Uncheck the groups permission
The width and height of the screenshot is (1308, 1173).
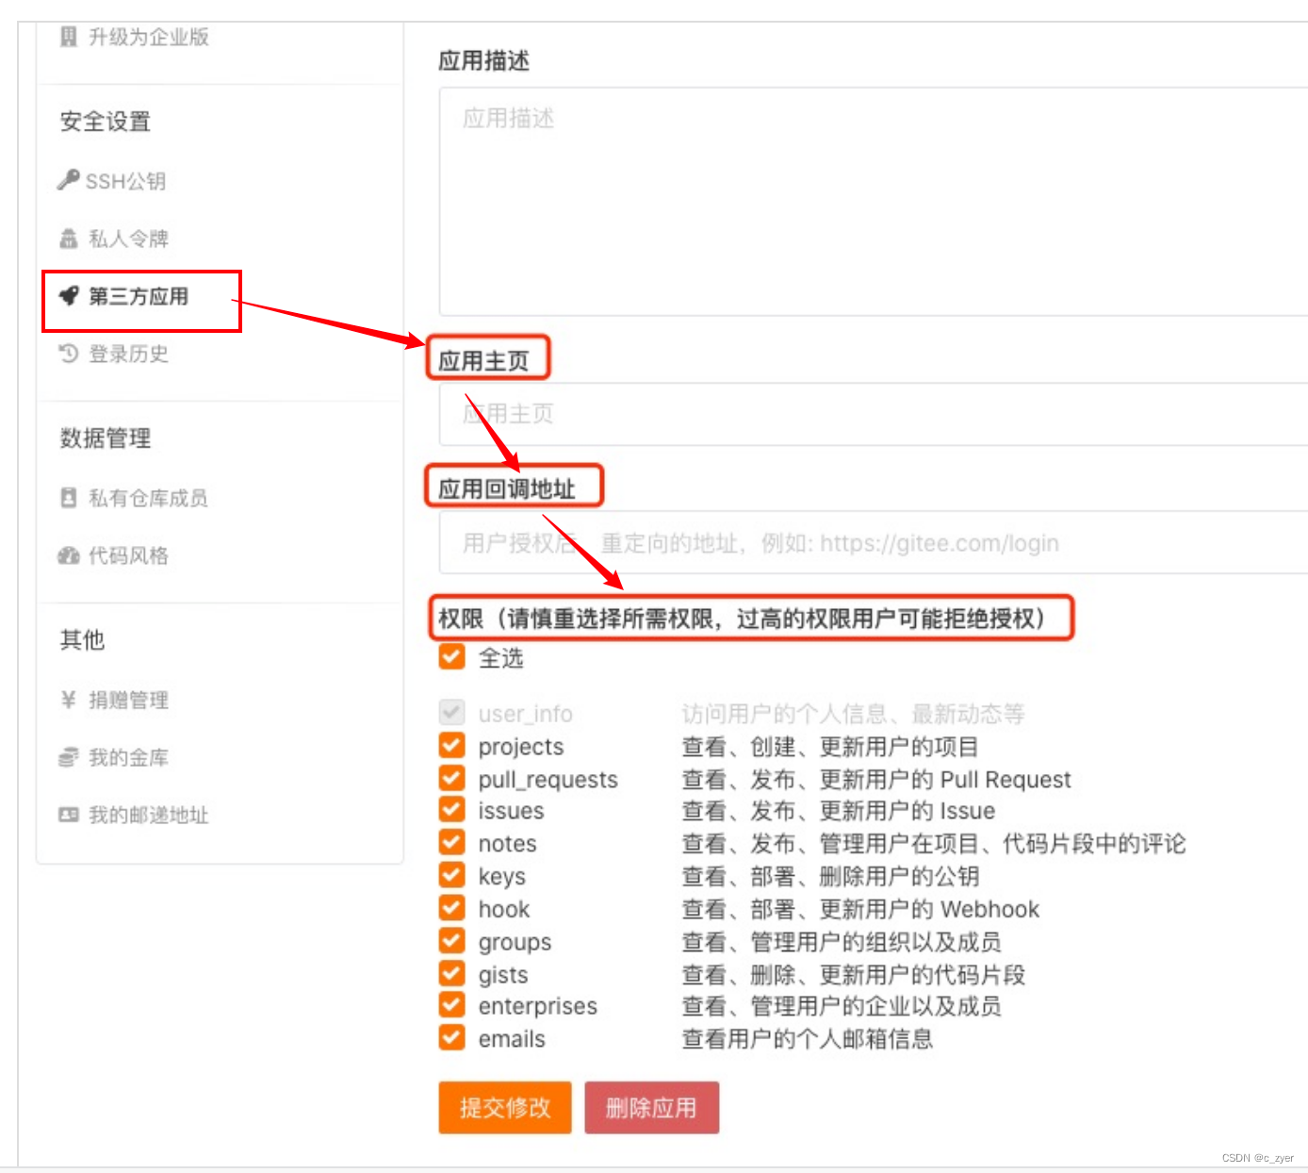[x=452, y=940]
